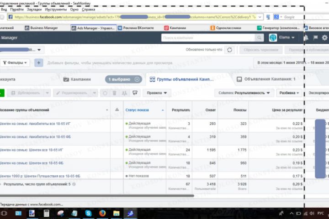Click the Редактировать button
This screenshot has height=219, width=329.
(72, 93)
